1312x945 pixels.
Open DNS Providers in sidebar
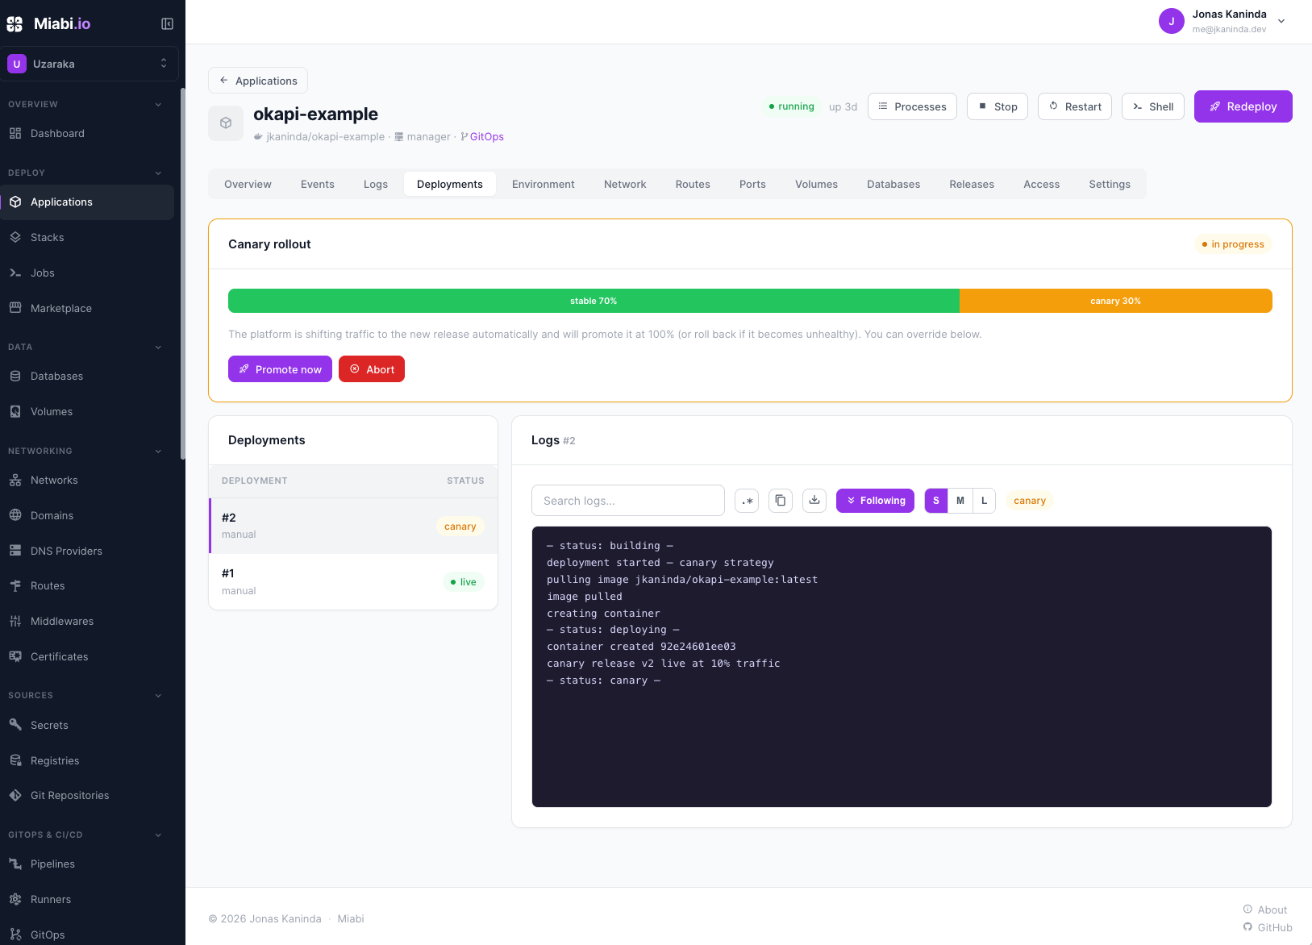(87, 552)
